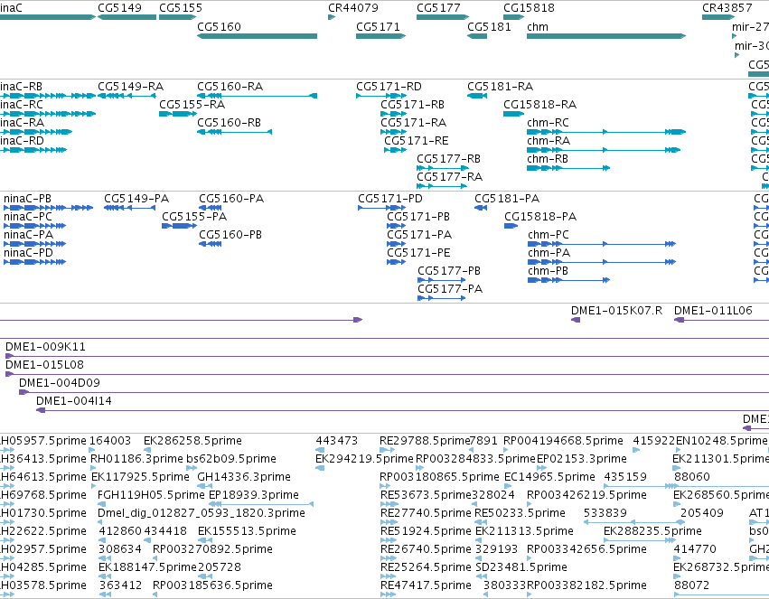This screenshot has width=769, height=599.
Task: Click clone DME1-011L06
Action: [x=721, y=320]
